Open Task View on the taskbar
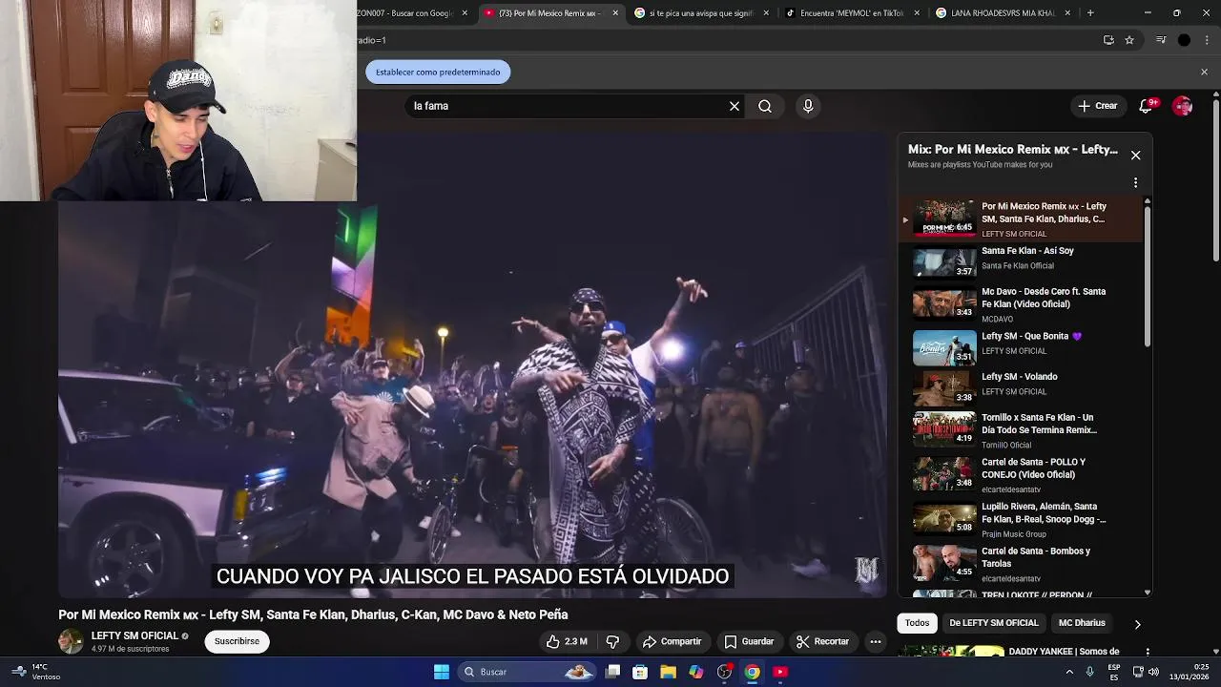This screenshot has width=1221, height=687. click(613, 672)
